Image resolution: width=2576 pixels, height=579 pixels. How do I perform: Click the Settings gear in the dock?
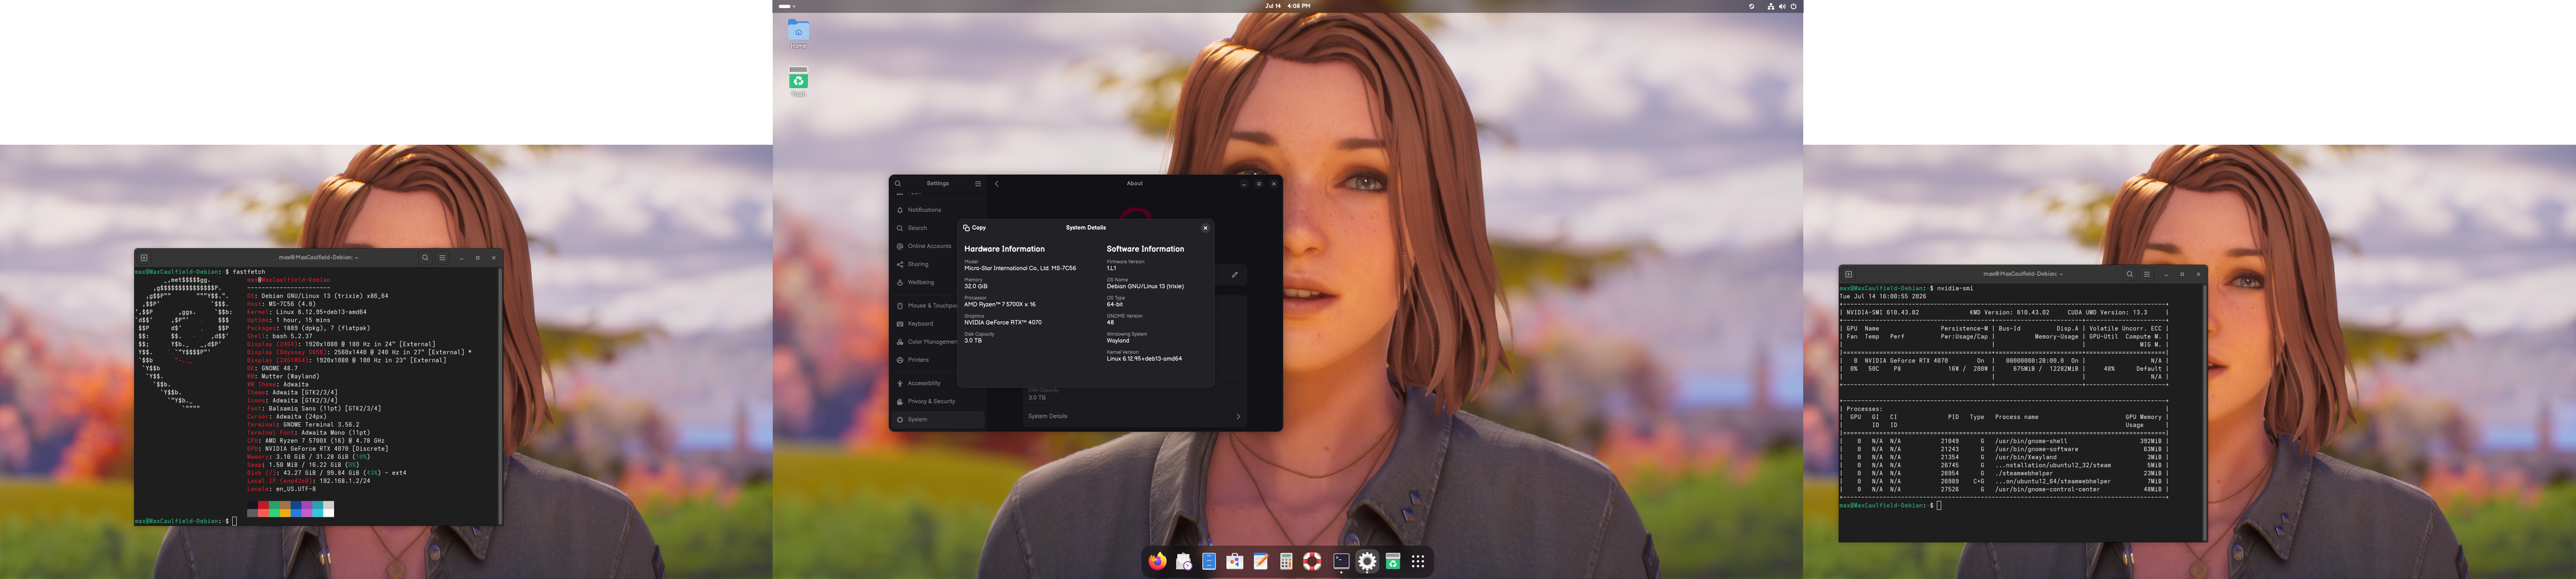(x=1367, y=561)
